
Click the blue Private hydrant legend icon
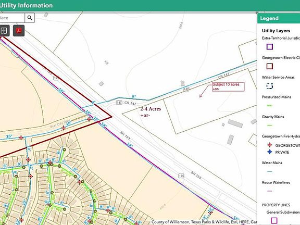click(270, 152)
